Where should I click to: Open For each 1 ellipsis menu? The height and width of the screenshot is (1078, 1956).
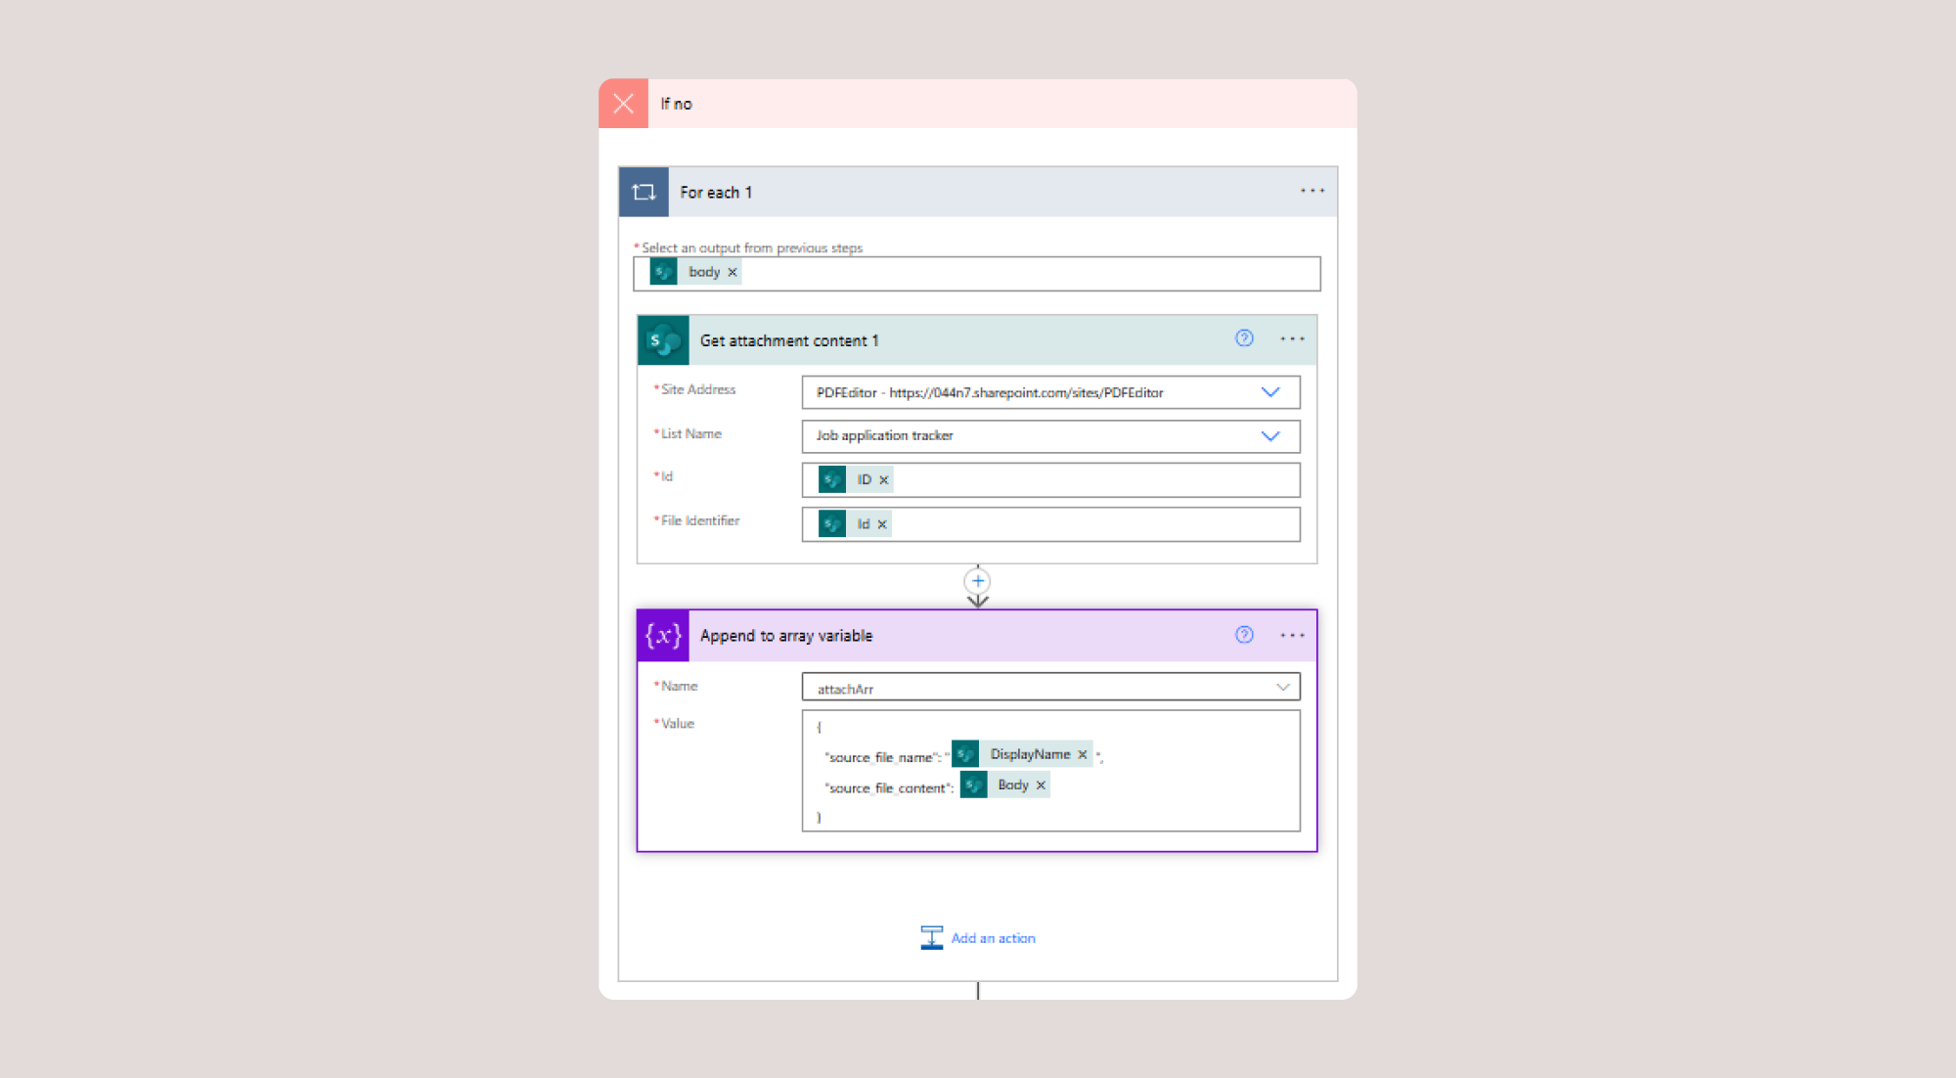coord(1311,191)
